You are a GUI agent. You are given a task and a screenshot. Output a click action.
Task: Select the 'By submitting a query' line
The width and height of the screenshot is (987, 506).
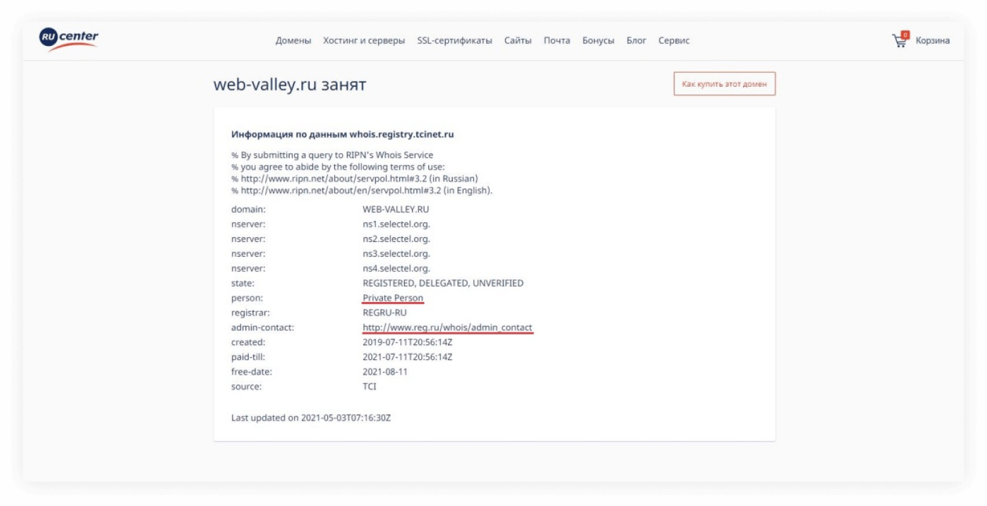click(332, 155)
